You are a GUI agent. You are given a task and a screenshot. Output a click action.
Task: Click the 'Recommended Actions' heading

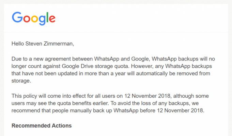tap(42, 126)
